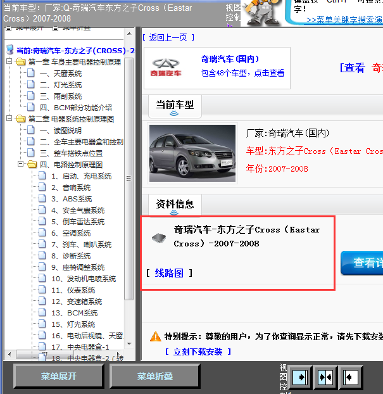Screen dimensions: 383x394
Task: Click 包含48个车型,点击查看 link
Action: coord(243,73)
